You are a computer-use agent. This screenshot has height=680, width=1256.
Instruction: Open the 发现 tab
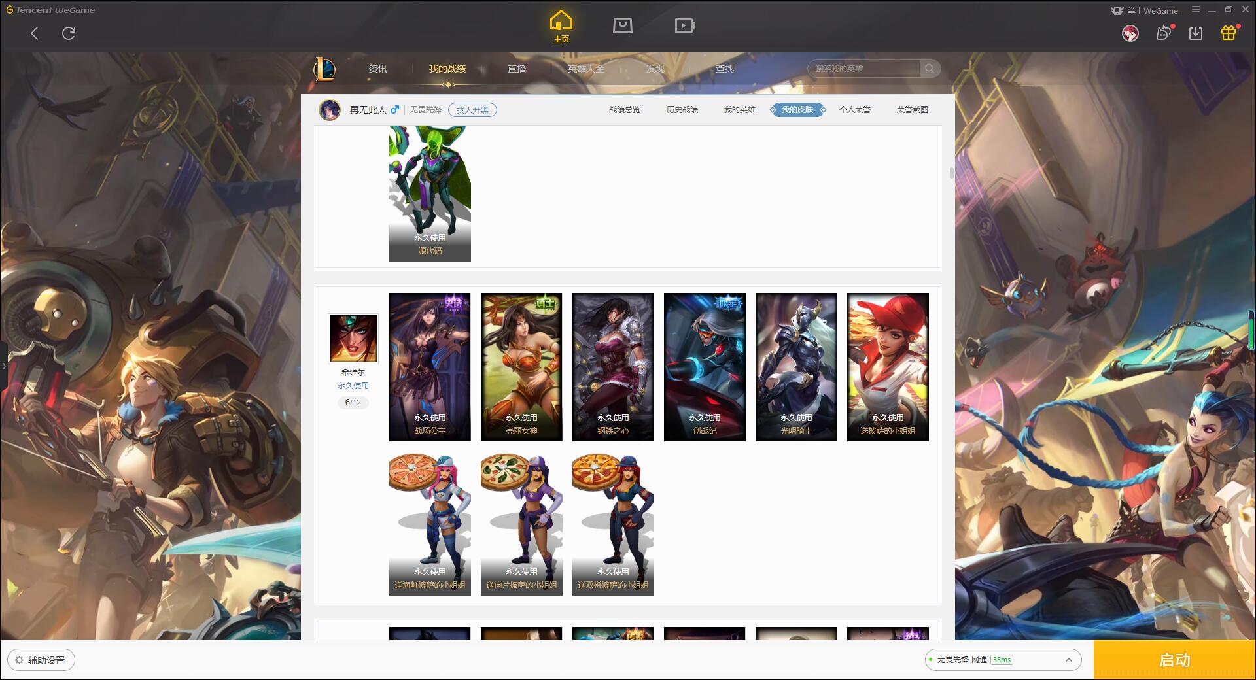coord(655,69)
